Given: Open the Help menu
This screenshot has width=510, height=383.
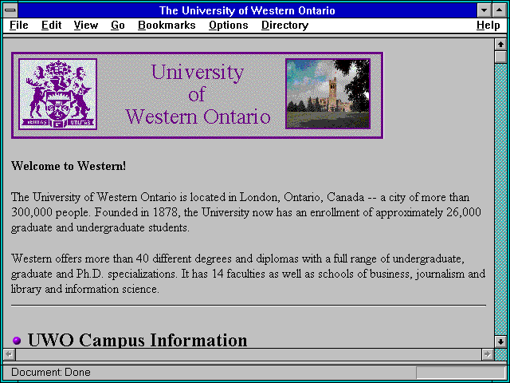Looking at the screenshot, I should tap(488, 26).
